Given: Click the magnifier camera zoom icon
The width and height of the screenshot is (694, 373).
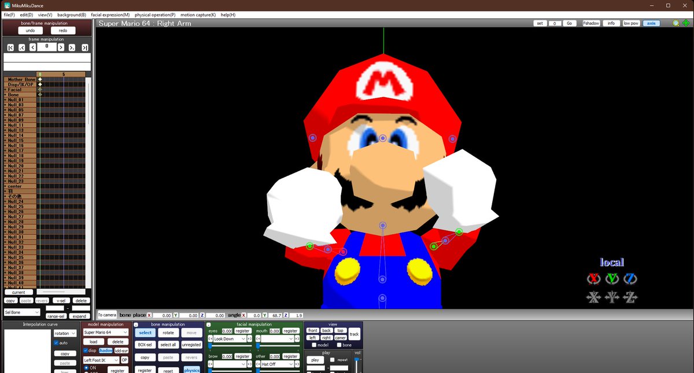Looking at the screenshot, I should pyautogui.click(x=675, y=23).
